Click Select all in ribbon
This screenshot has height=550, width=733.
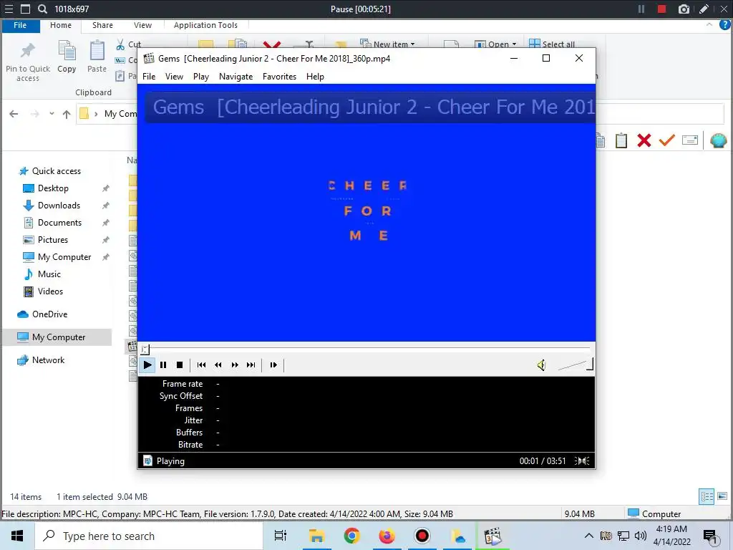(552, 44)
